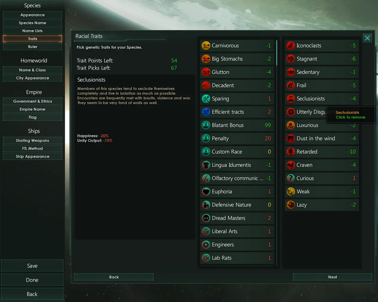
Task: Click the Iconoclasts trait icon
Action: tap(291, 46)
